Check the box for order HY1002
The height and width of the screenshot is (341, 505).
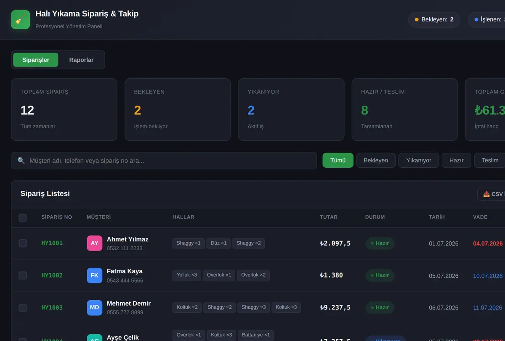(23, 275)
